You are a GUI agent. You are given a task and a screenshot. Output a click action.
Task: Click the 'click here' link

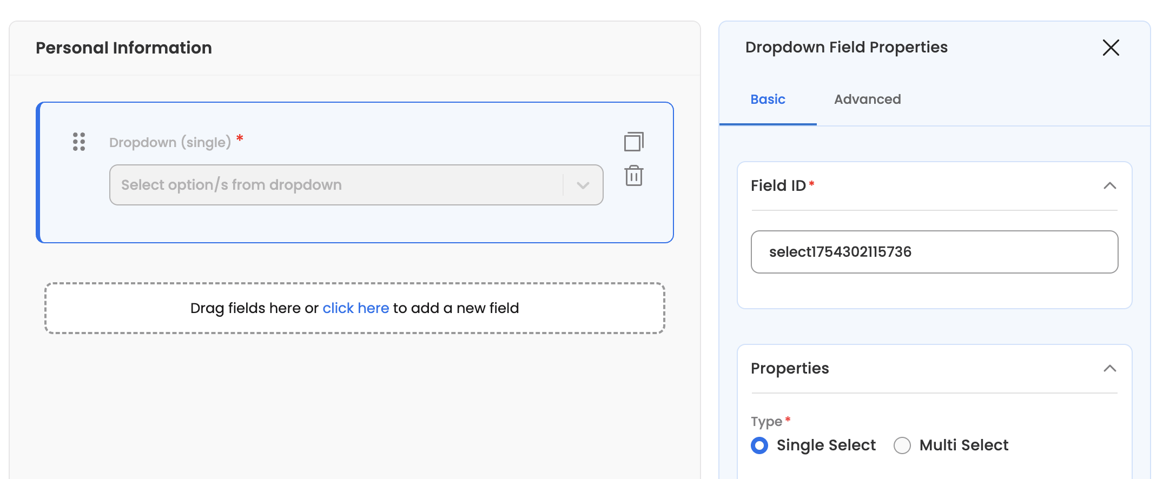click(x=355, y=308)
